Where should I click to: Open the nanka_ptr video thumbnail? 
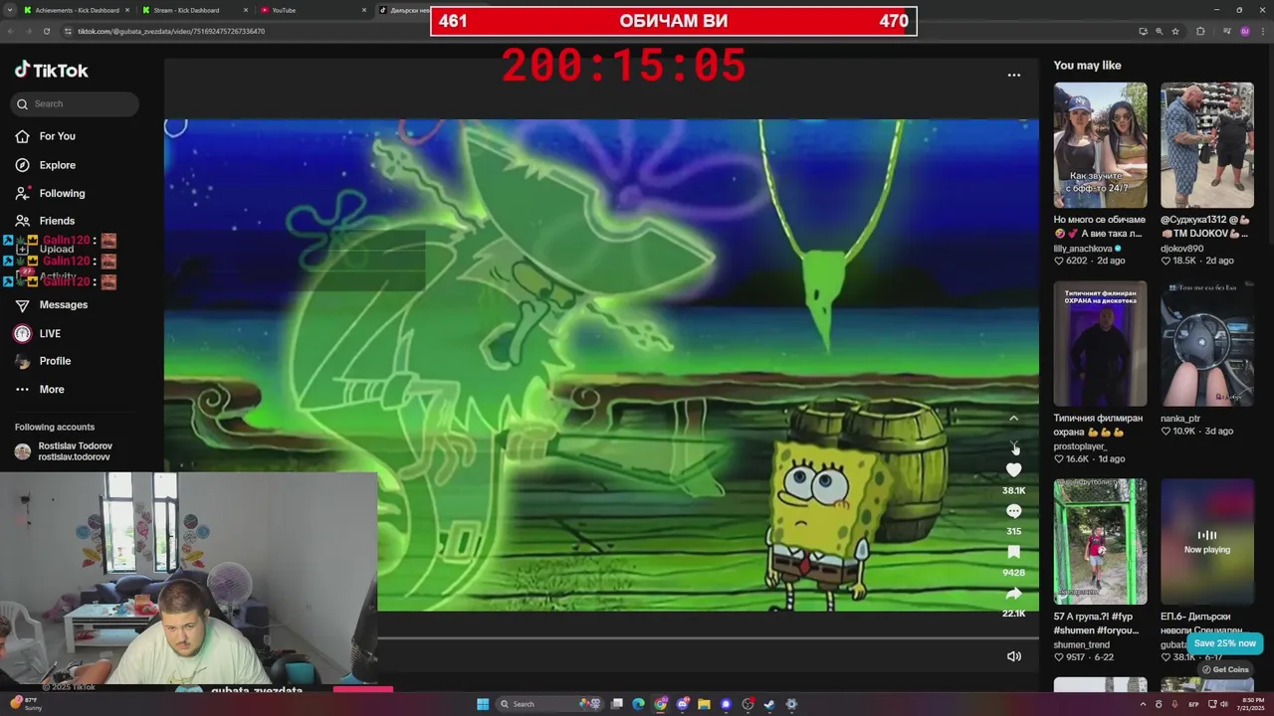coord(1206,344)
